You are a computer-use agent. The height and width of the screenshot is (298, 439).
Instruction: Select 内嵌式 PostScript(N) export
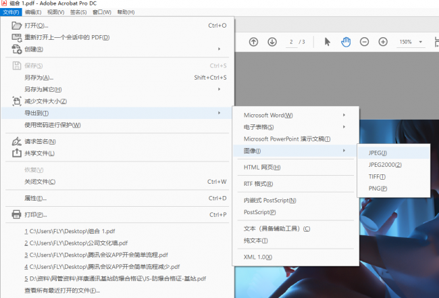point(296,200)
